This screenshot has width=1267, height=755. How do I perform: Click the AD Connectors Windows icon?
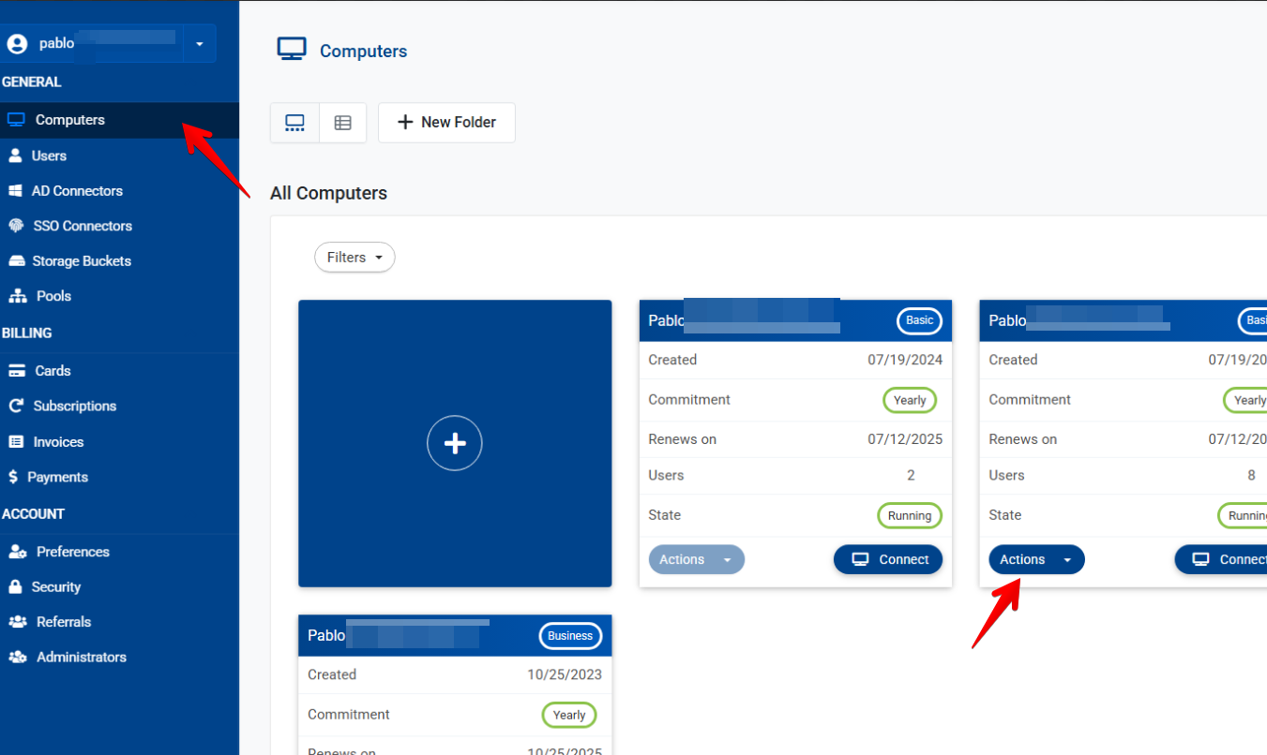(x=15, y=191)
